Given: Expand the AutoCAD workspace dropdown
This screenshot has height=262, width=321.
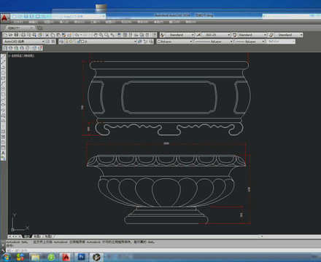Looking at the screenshot, I should (24, 41).
